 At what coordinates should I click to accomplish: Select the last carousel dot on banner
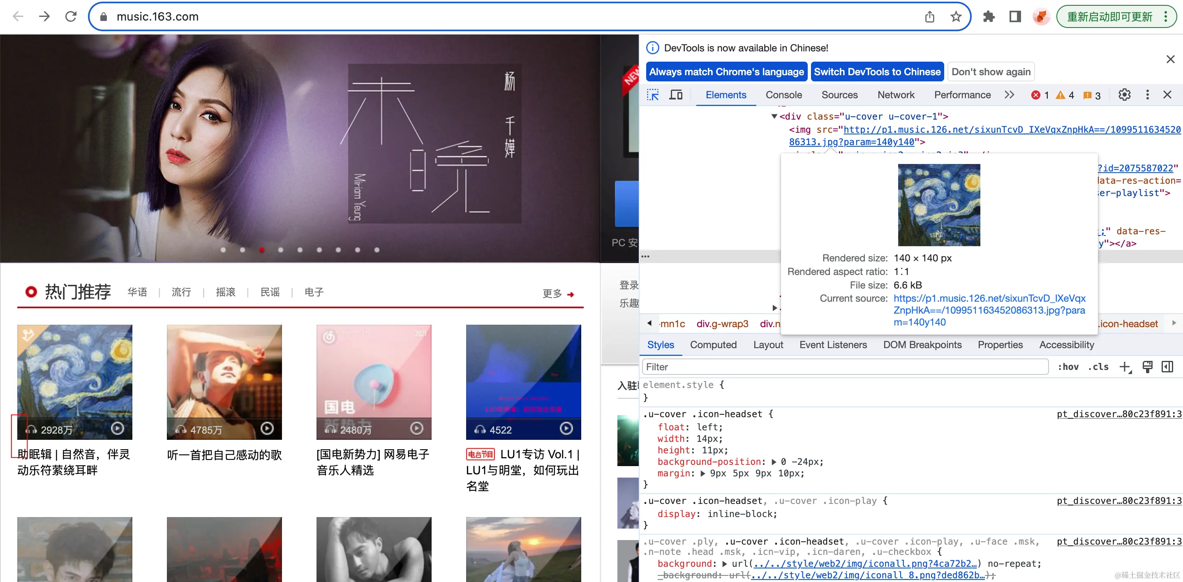(377, 250)
